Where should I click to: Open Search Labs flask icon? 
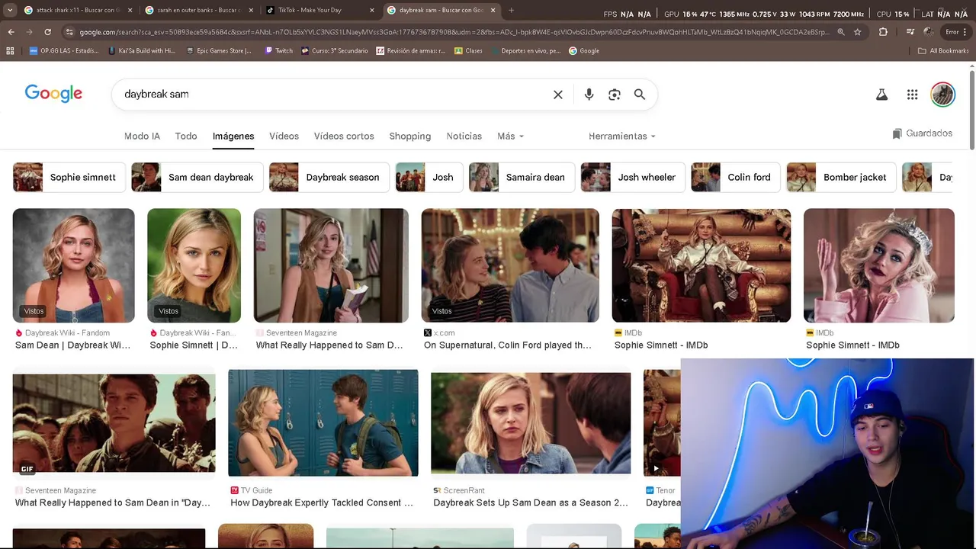point(881,95)
